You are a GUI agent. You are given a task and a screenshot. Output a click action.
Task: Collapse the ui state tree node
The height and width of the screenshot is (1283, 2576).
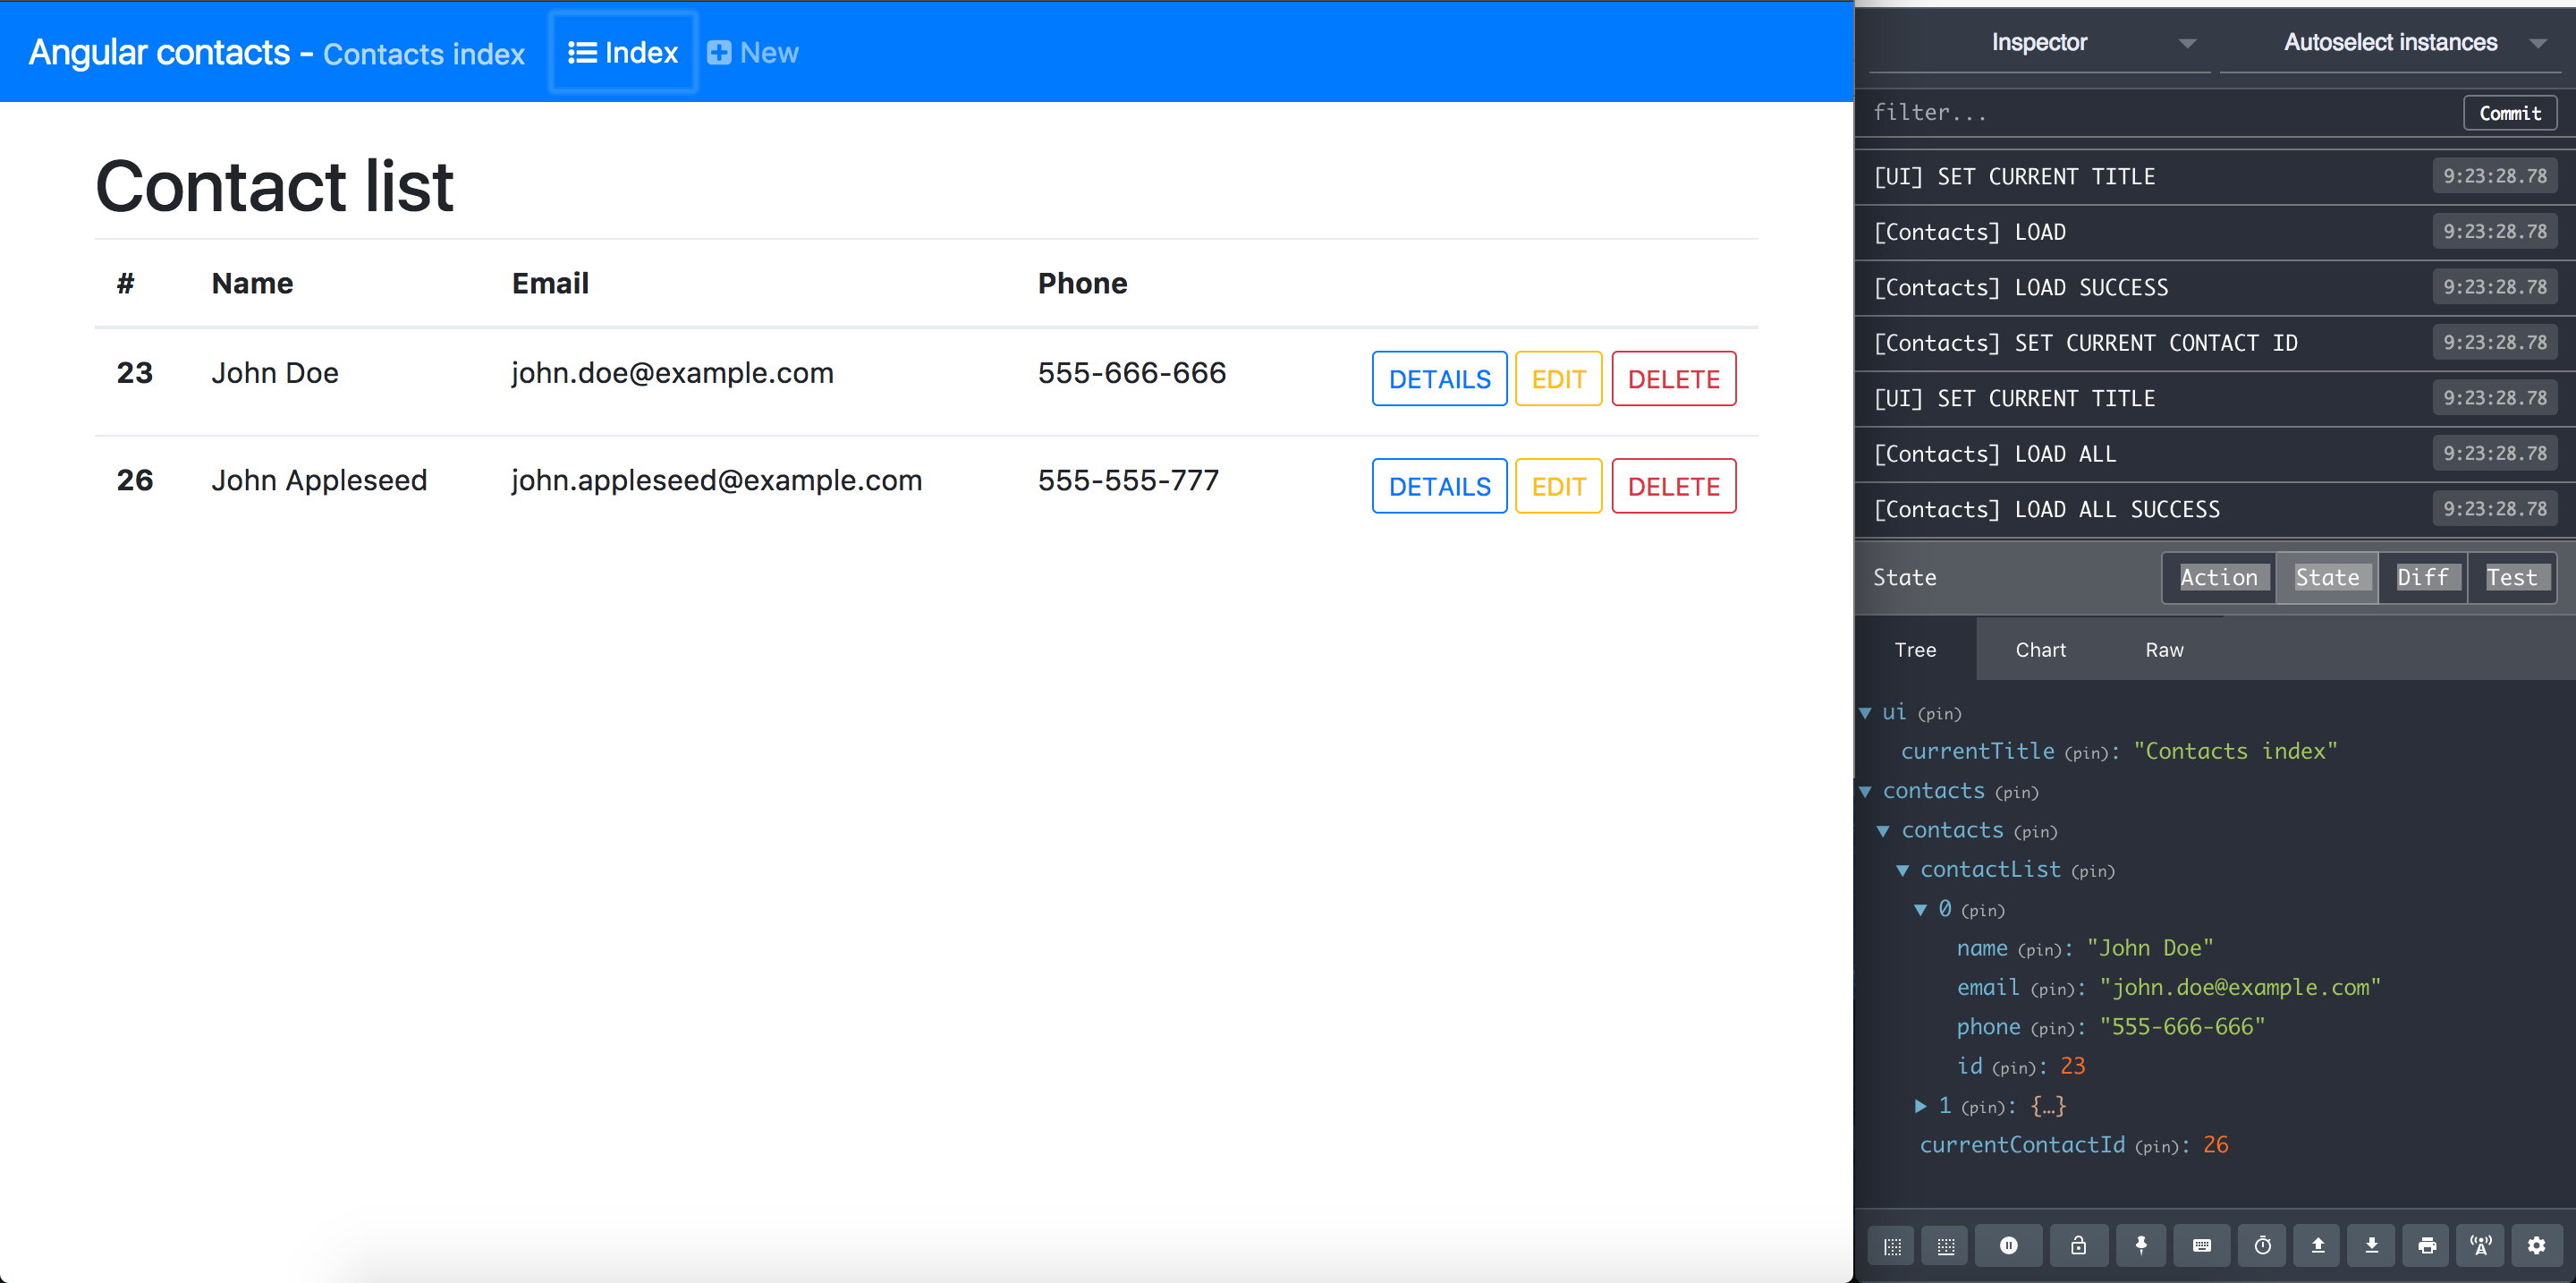point(1865,713)
